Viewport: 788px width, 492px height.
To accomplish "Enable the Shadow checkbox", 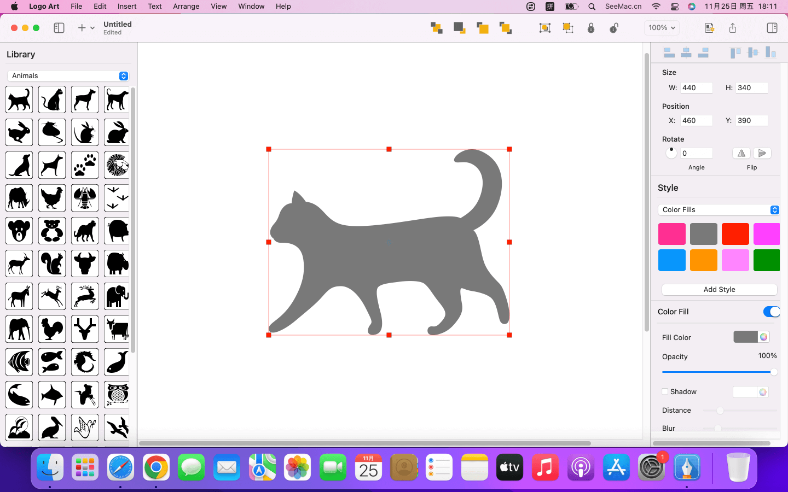I will [665, 391].
